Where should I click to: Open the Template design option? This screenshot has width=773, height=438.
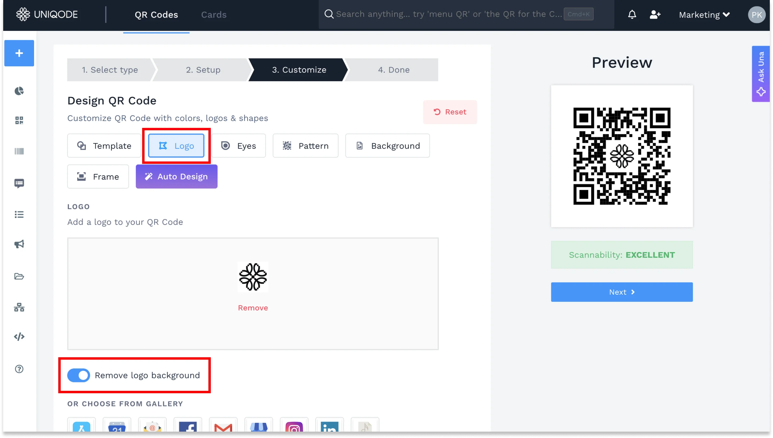coord(104,146)
